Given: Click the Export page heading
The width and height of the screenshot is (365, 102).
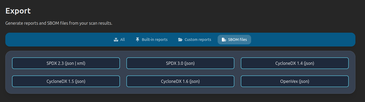Looking at the screenshot, I should coord(18,11).
